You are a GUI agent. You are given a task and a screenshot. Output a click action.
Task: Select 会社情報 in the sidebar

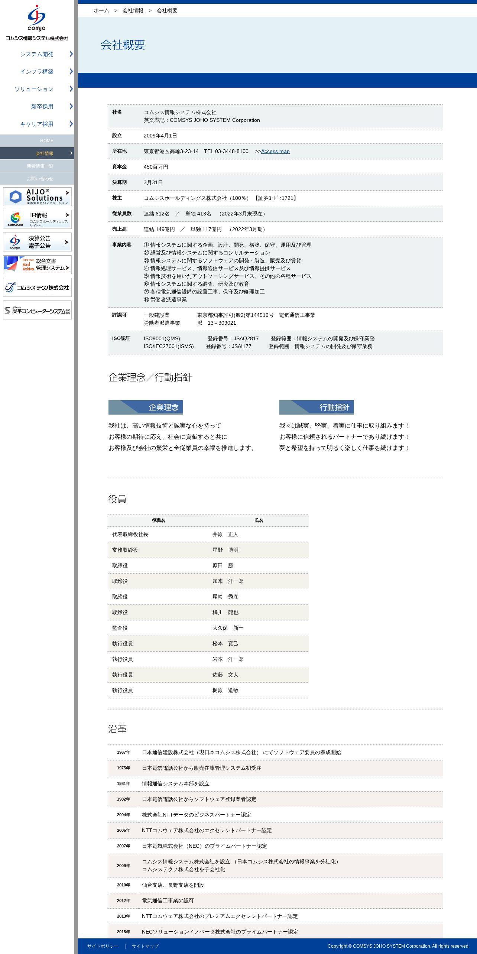[x=37, y=153]
